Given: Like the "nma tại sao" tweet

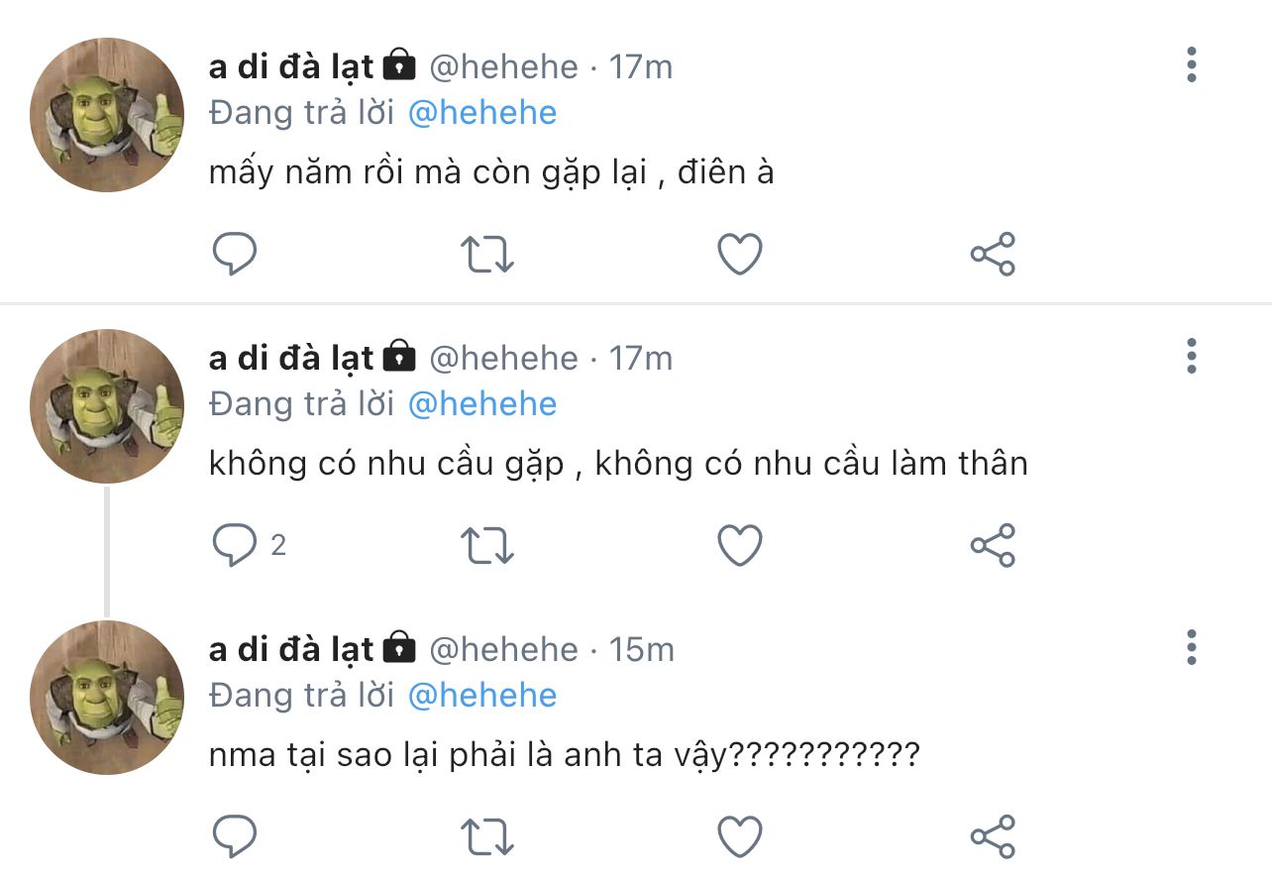Looking at the screenshot, I should pyautogui.click(x=739, y=836).
